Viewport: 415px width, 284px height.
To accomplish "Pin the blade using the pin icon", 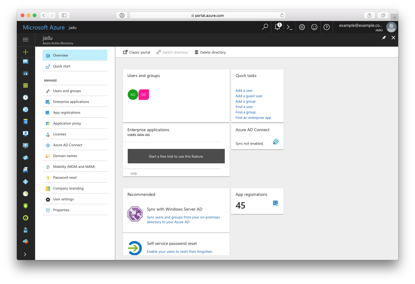I will click(384, 38).
